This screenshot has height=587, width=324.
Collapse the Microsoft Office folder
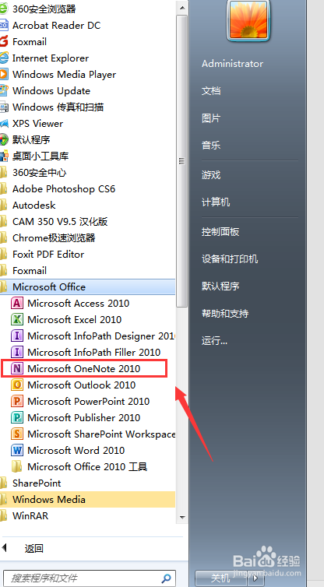(x=88, y=286)
